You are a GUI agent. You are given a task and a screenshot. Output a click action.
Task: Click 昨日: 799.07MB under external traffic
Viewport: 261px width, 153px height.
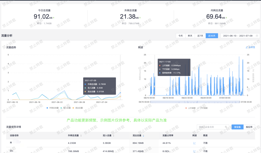[130, 23]
